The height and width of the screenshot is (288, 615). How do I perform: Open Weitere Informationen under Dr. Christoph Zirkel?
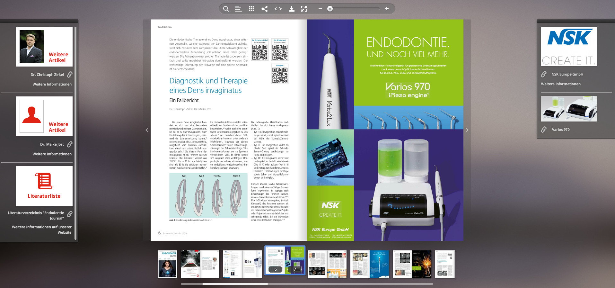pyautogui.click(x=52, y=84)
